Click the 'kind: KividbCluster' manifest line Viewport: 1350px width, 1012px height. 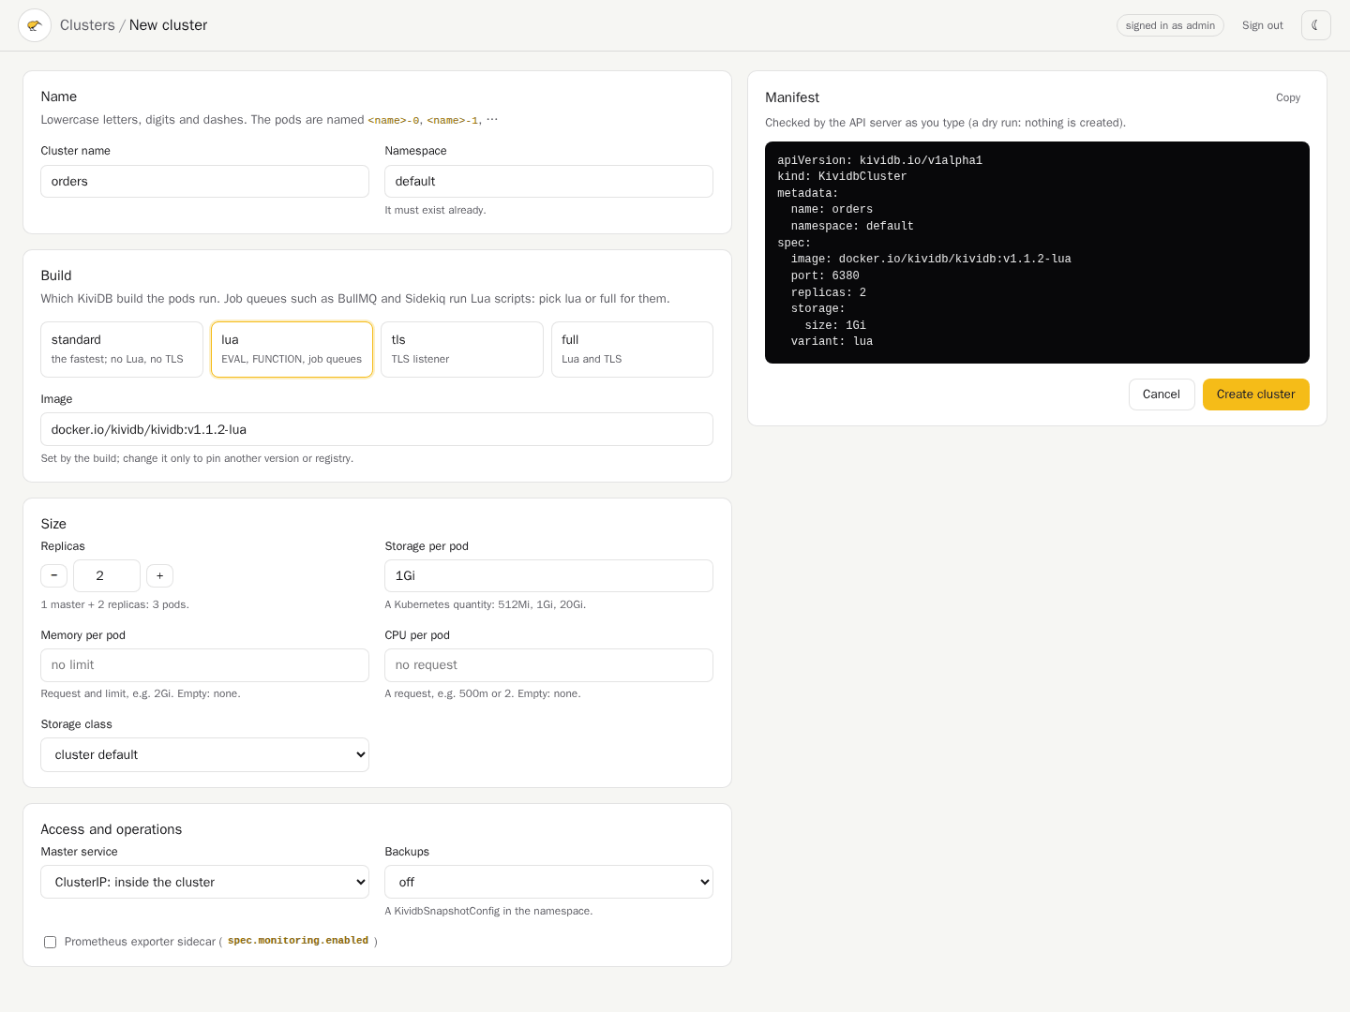click(x=842, y=176)
